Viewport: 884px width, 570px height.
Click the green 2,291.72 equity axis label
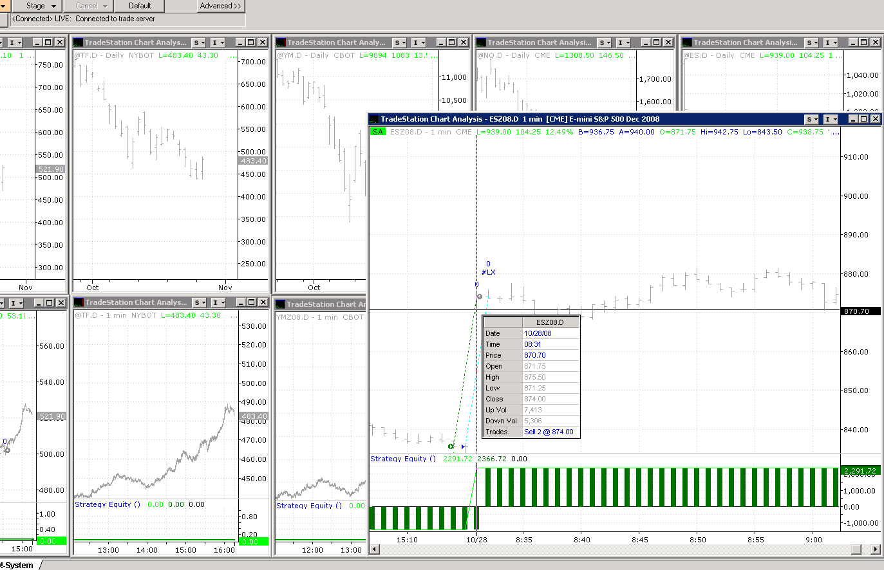click(x=860, y=471)
